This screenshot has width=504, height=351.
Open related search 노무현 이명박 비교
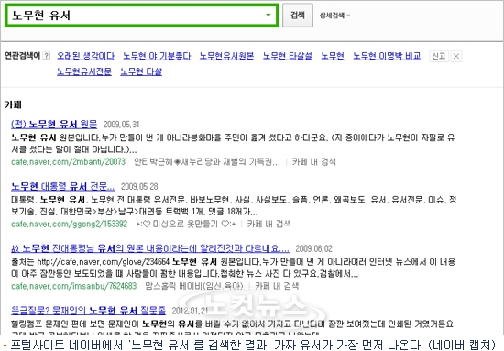(387, 56)
